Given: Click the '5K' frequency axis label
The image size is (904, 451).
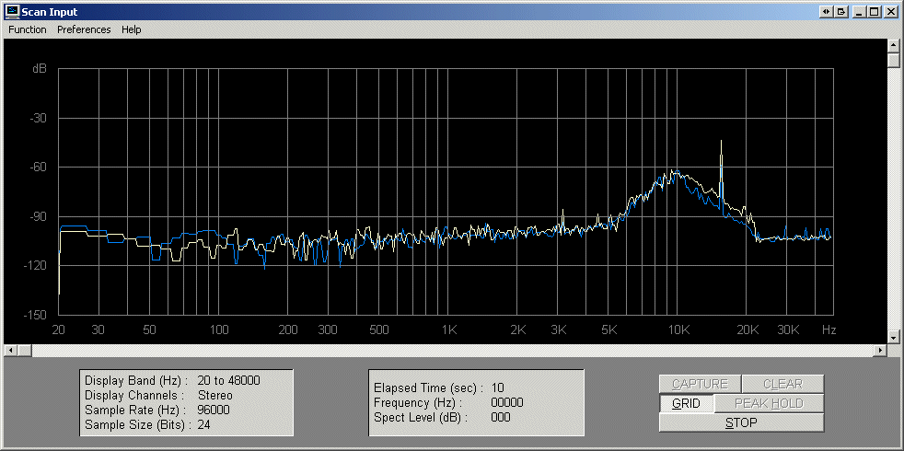Looking at the screenshot, I should pyautogui.click(x=609, y=330).
